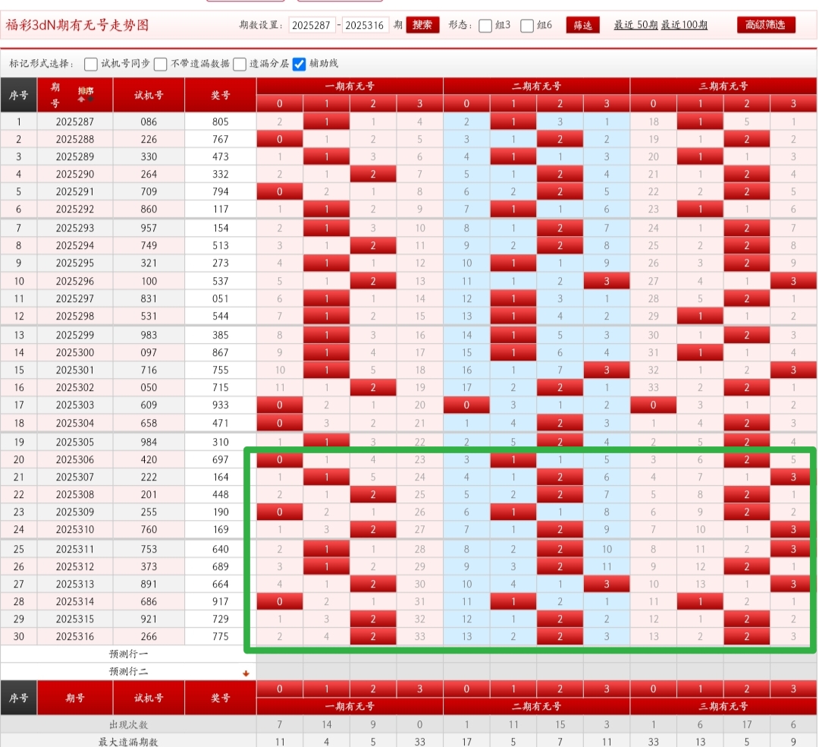The height and width of the screenshot is (747, 819).
Task: Click the 福彩3dN期有无号走势图 title
Action: point(77,25)
